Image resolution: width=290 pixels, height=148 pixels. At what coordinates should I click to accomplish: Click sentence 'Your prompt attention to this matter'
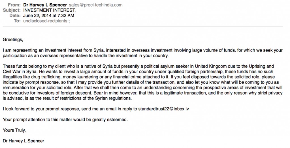tap(65, 120)
